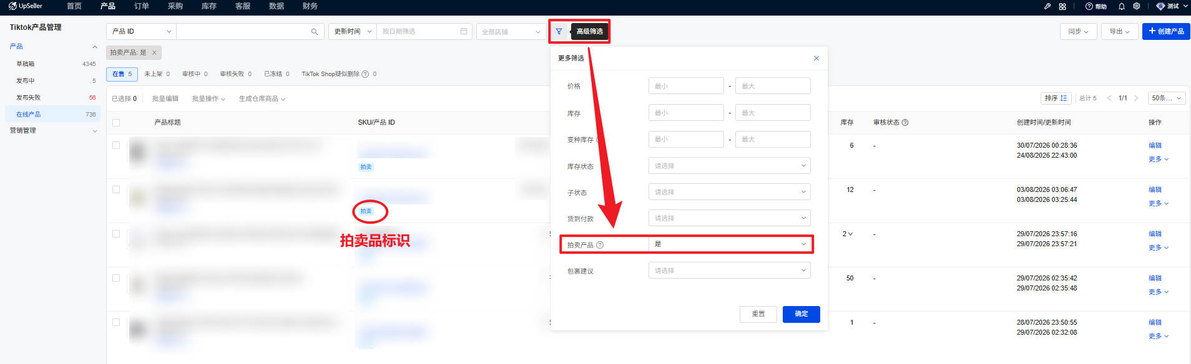Open the settings gear in header
Image resolution: width=1191 pixels, height=364 pixels.
(1137, 6)
